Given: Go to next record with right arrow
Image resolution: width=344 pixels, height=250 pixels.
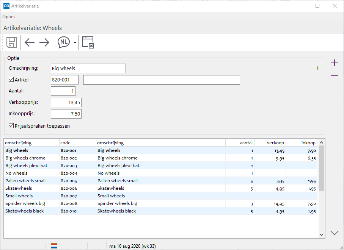Looking at the screenshot, I should 44,42.
